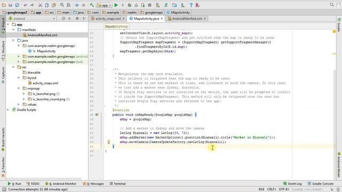
Task: Toggle the Favorites tool window
Action: coord(3,167)
